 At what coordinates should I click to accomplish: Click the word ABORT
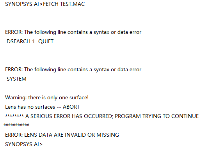tap(71, 107)
